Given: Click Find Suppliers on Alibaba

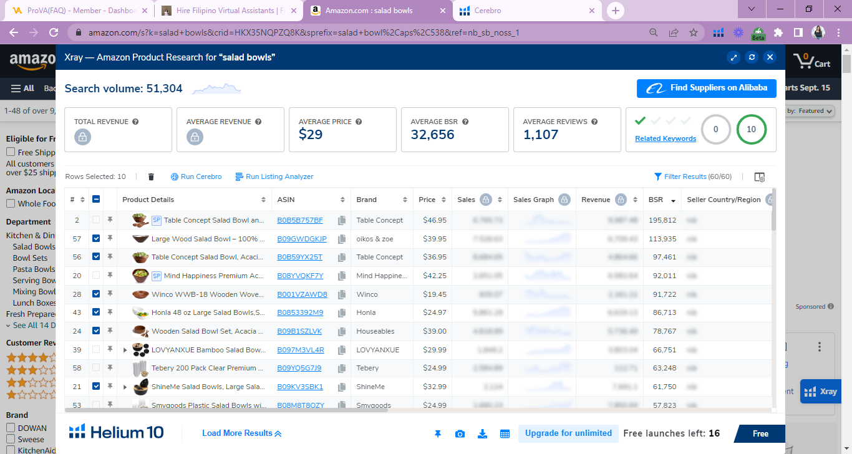Looking at the screenshot, I should [x=707, y=89].
